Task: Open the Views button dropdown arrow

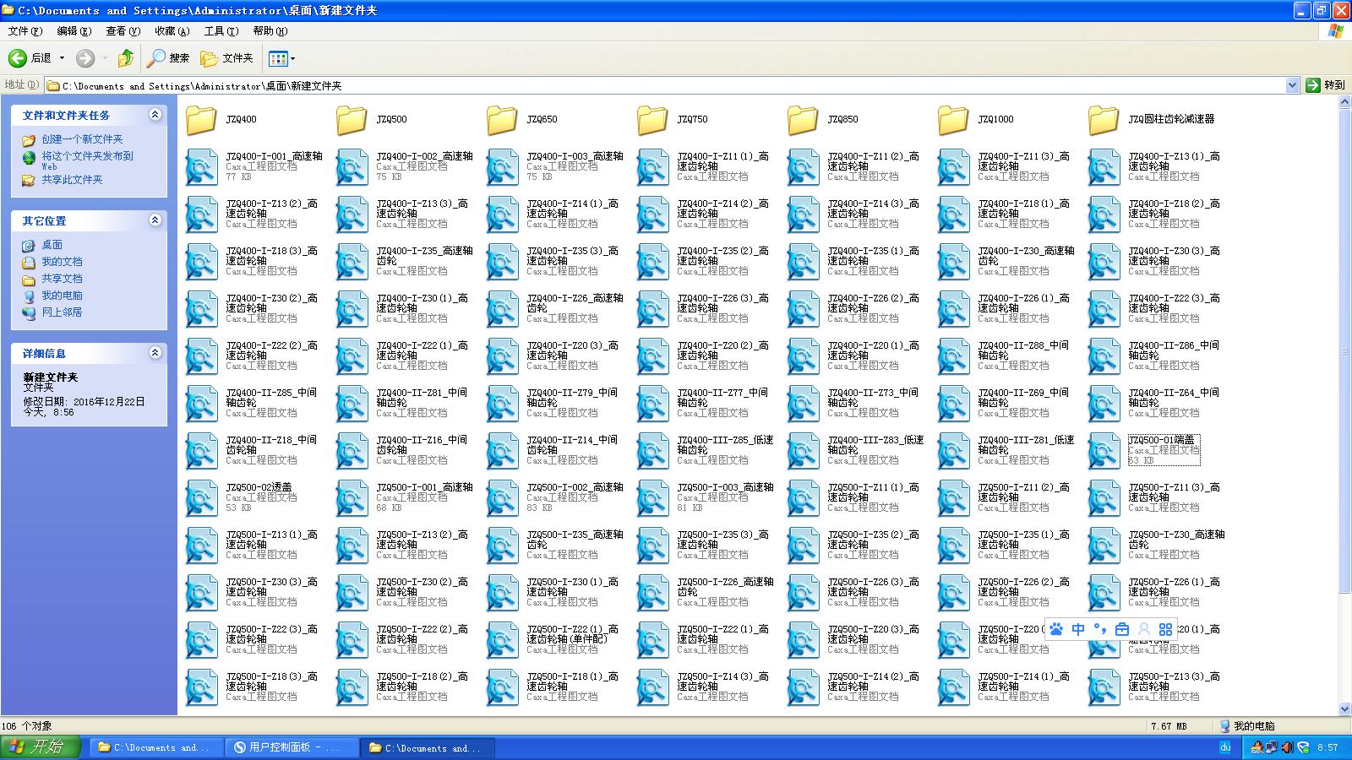Action: click(x=292, y=58)
